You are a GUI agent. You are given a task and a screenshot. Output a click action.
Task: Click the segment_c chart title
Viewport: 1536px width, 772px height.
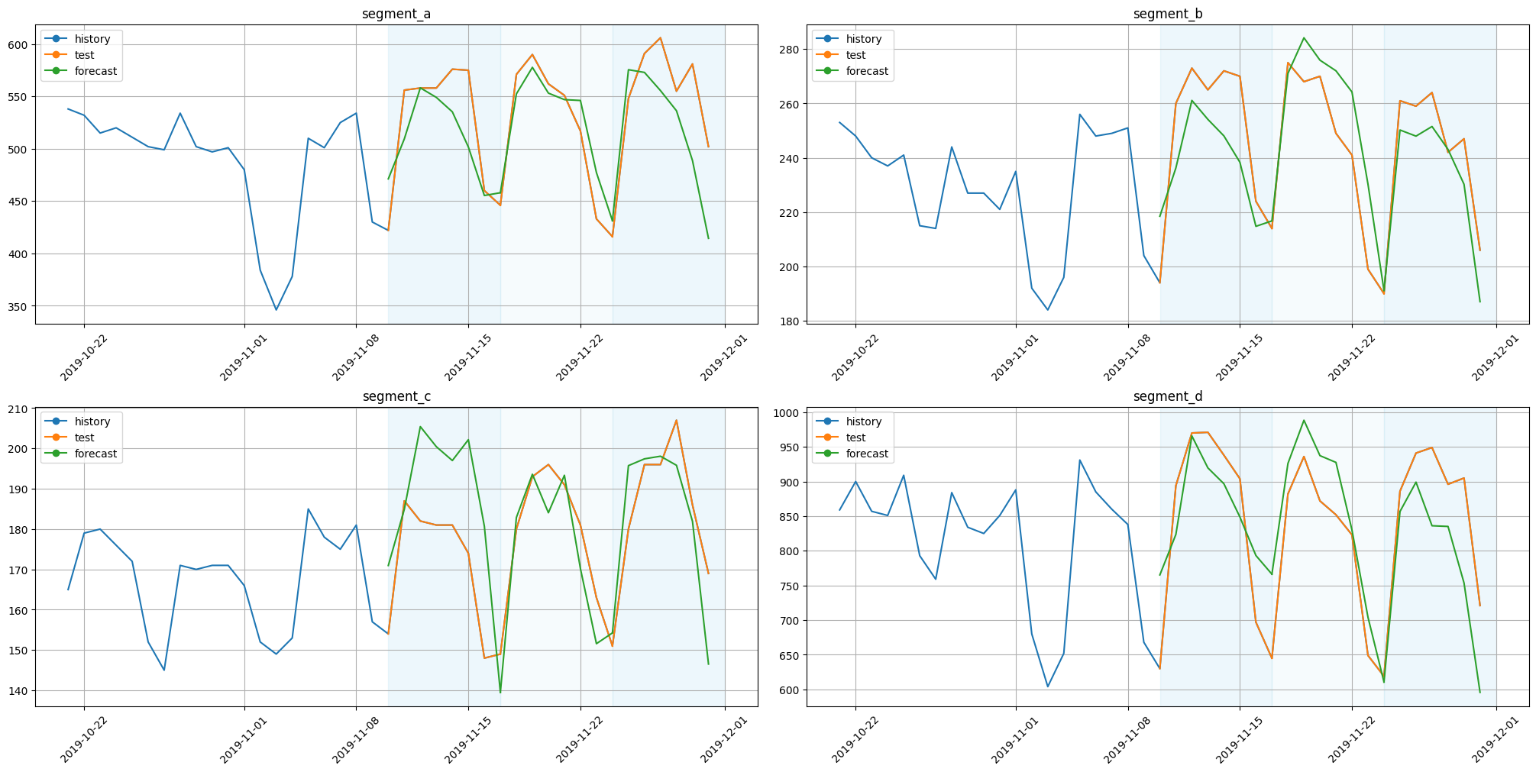coord(396,396)
